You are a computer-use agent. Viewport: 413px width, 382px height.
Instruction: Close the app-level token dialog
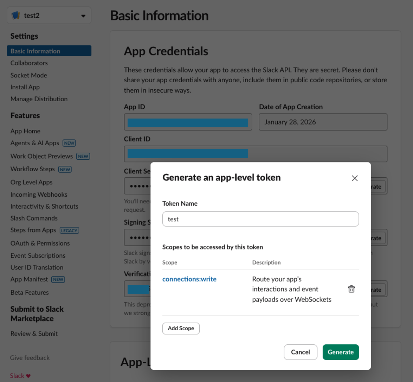coord(355,178)
